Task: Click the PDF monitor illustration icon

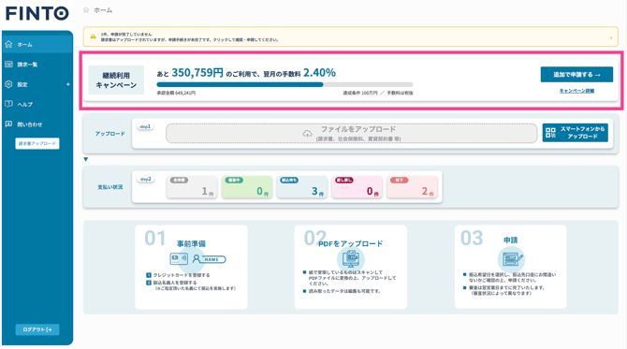Action: [351, 259]
